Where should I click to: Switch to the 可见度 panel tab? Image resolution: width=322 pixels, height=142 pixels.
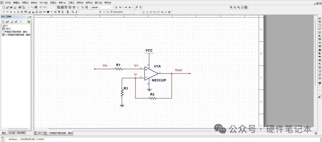[x=12, y=133]
